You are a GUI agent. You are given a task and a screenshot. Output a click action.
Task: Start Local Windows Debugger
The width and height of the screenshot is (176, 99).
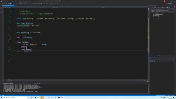click(x=37, y=3)
